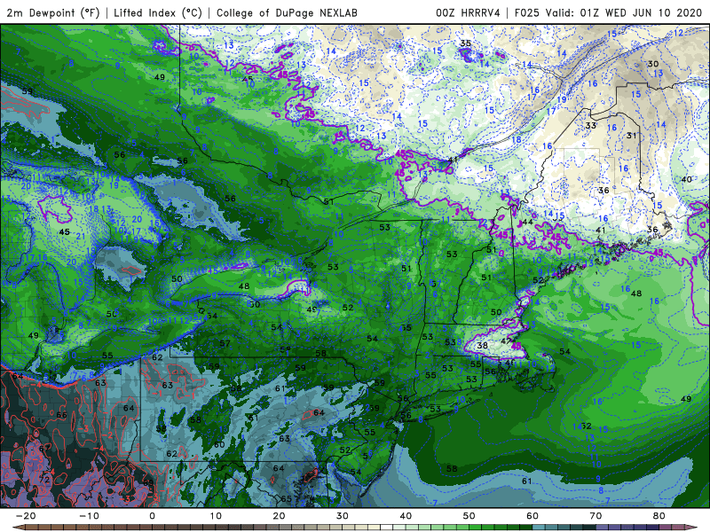
Task: Click the 0 label on the color scale
Action: tap(152, 516)
